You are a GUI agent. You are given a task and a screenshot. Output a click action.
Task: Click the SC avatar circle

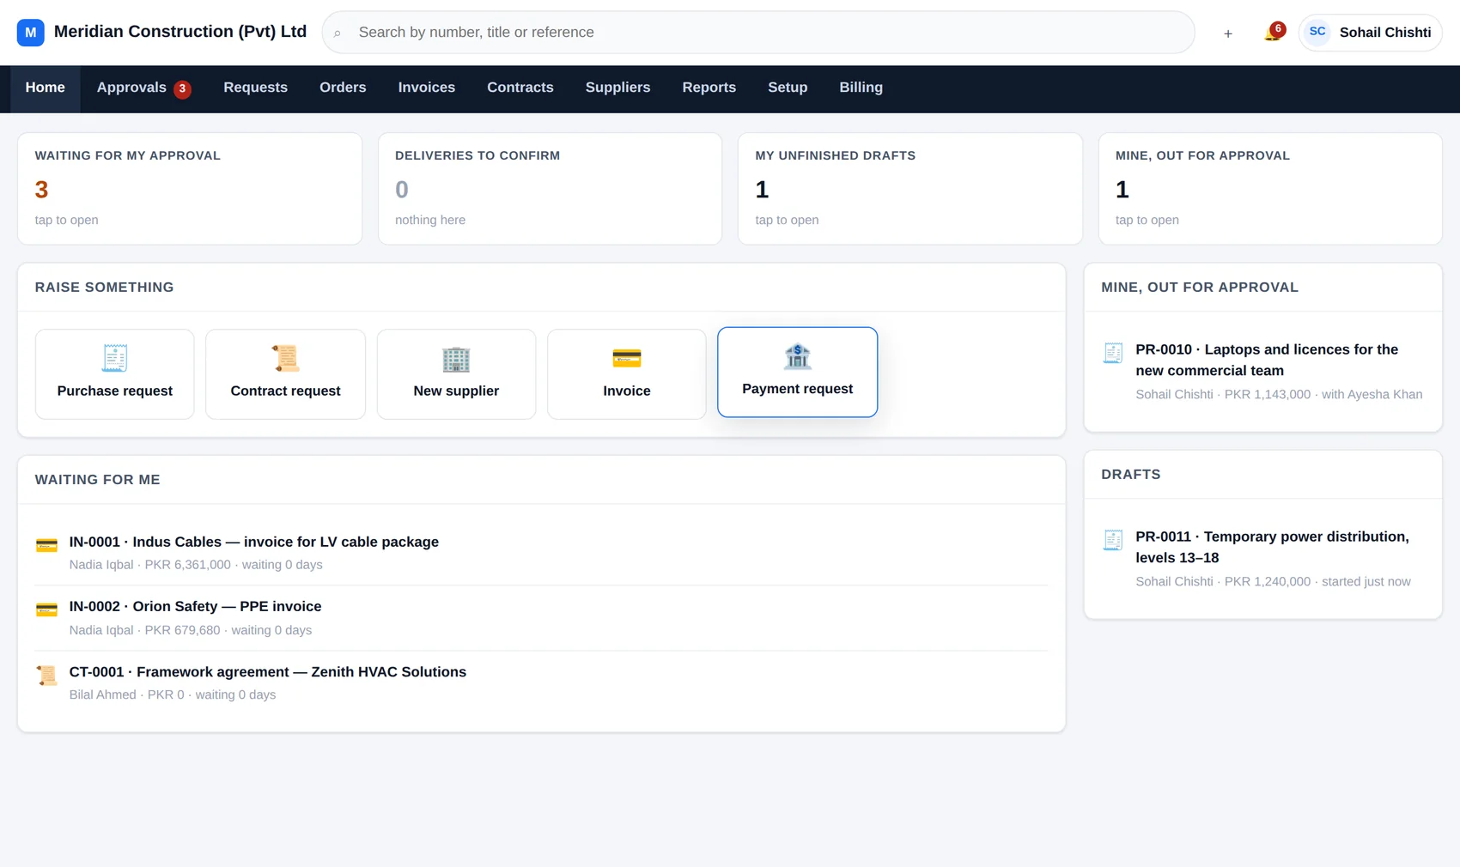click(1317, 33)
